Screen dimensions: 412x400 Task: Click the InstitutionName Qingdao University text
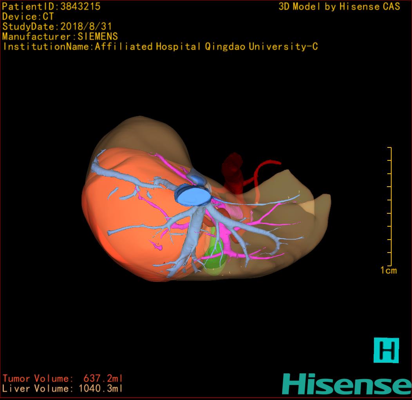click(160, 47)
